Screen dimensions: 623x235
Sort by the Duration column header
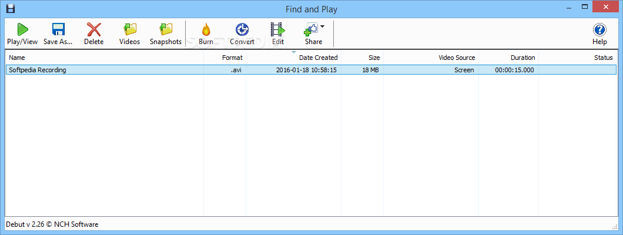pos(508,58)
